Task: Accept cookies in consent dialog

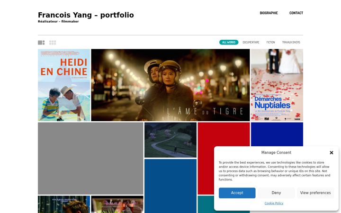Action: [237, 193]
